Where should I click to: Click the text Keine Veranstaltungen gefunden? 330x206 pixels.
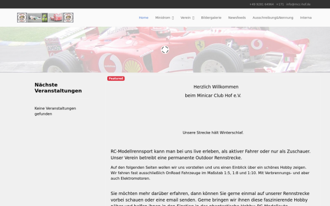click(55, 111)
